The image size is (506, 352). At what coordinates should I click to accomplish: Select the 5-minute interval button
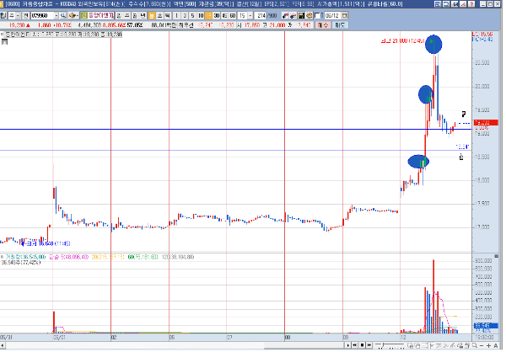click(192, 15)
